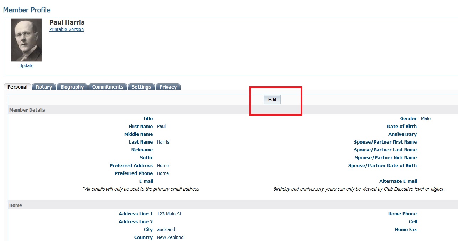Select the Privacy tab
The height and width of the screenshot is (241, 458).
tap(168, 87)
